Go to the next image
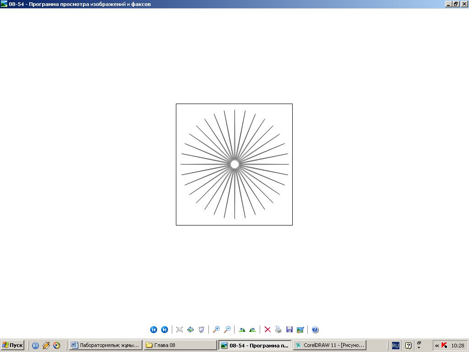Image resolution: width=469 pixels, height=352 pixels. pyautogui.click(x=164, y=330)
